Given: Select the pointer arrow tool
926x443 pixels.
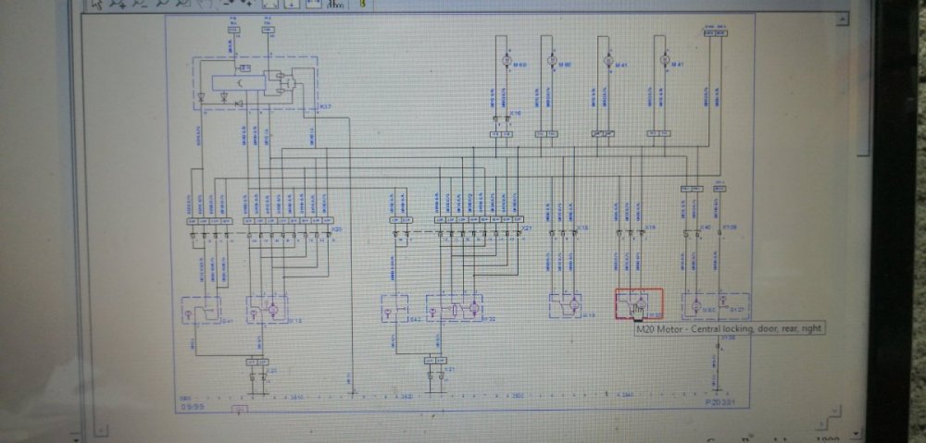Looking at the screenshot, I should 97,4.
